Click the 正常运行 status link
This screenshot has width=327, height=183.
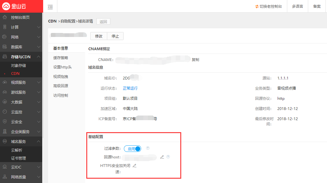point(130,88)
